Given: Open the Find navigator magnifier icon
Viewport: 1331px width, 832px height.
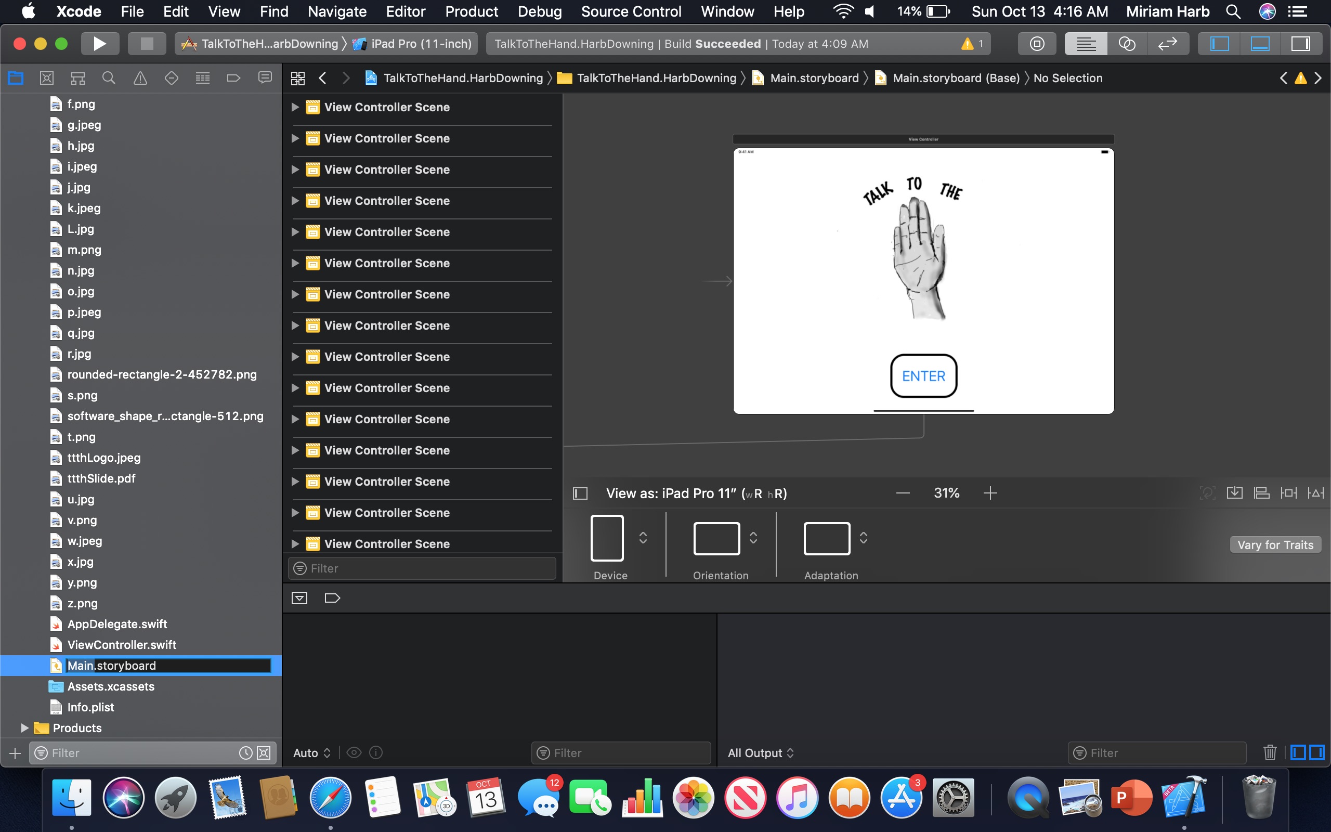Looking at the screenshot, I should pyautogui.click(x=109, y=78).
